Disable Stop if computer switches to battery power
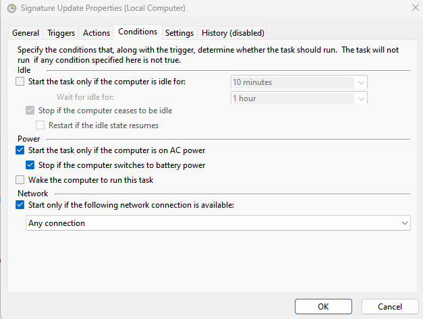 click(x=30, y=165)
